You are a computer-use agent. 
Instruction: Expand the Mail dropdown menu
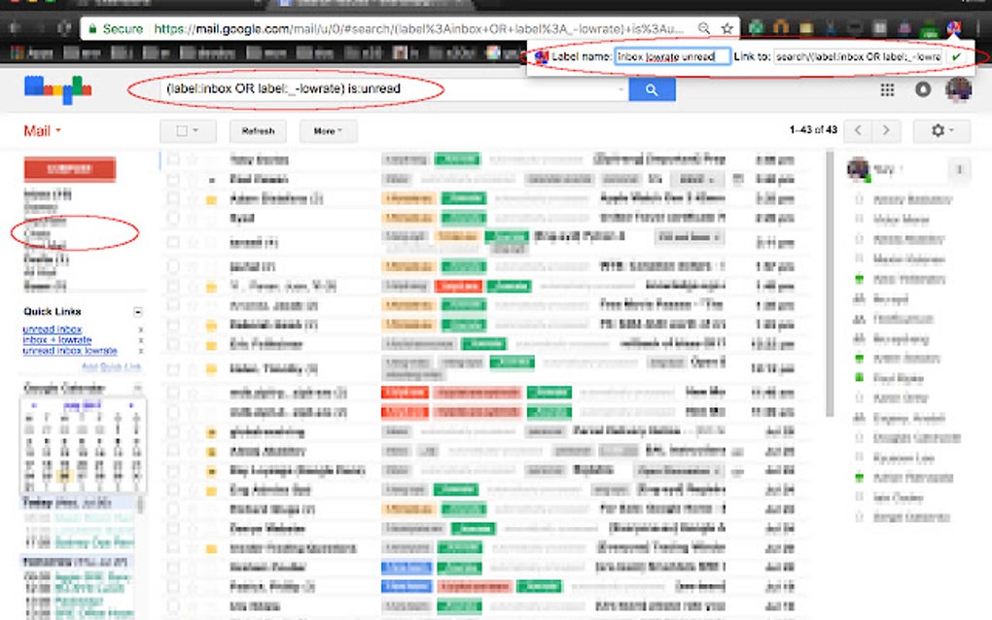pos(43,131)
